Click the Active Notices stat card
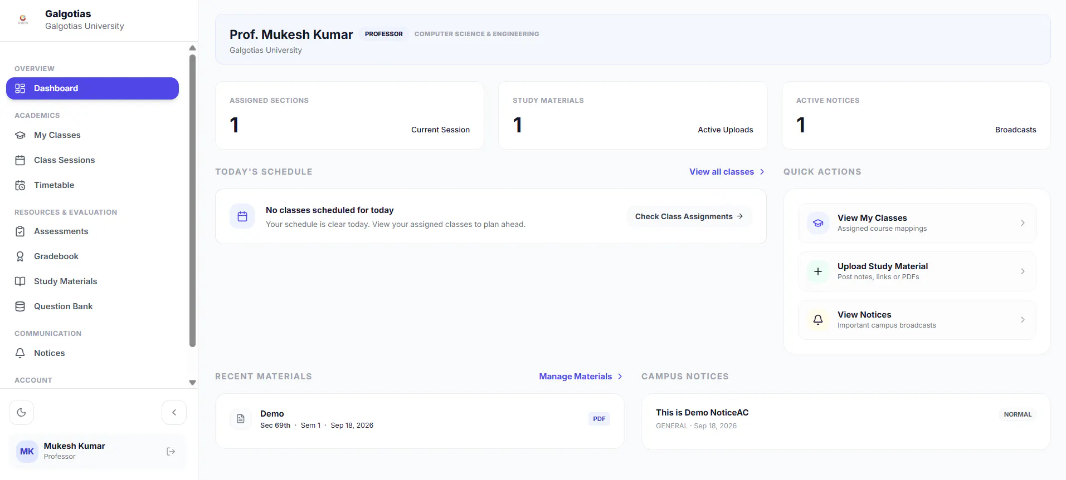This screenshot has width=1066, height=480. point(916,116)
